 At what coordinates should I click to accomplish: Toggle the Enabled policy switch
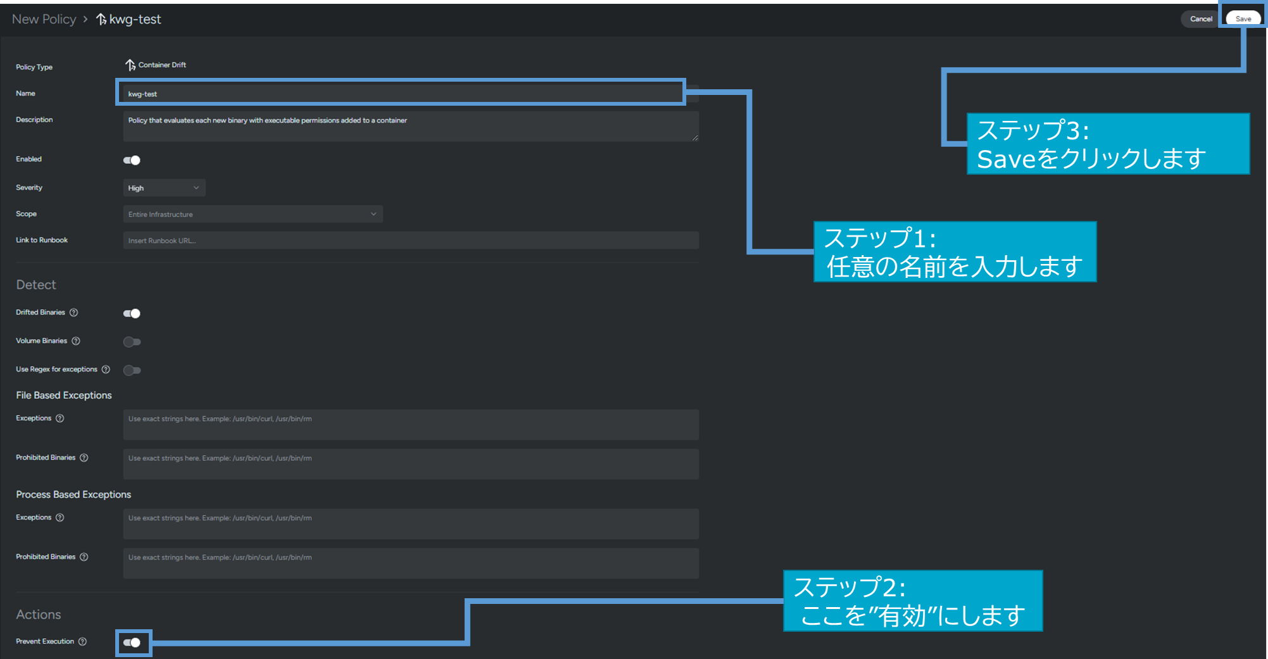pyautogui.click(x=132, y=160)
